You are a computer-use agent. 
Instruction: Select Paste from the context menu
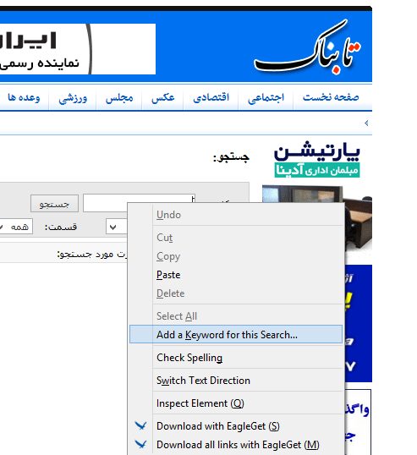pyautogui.click(x=168, y=275)
